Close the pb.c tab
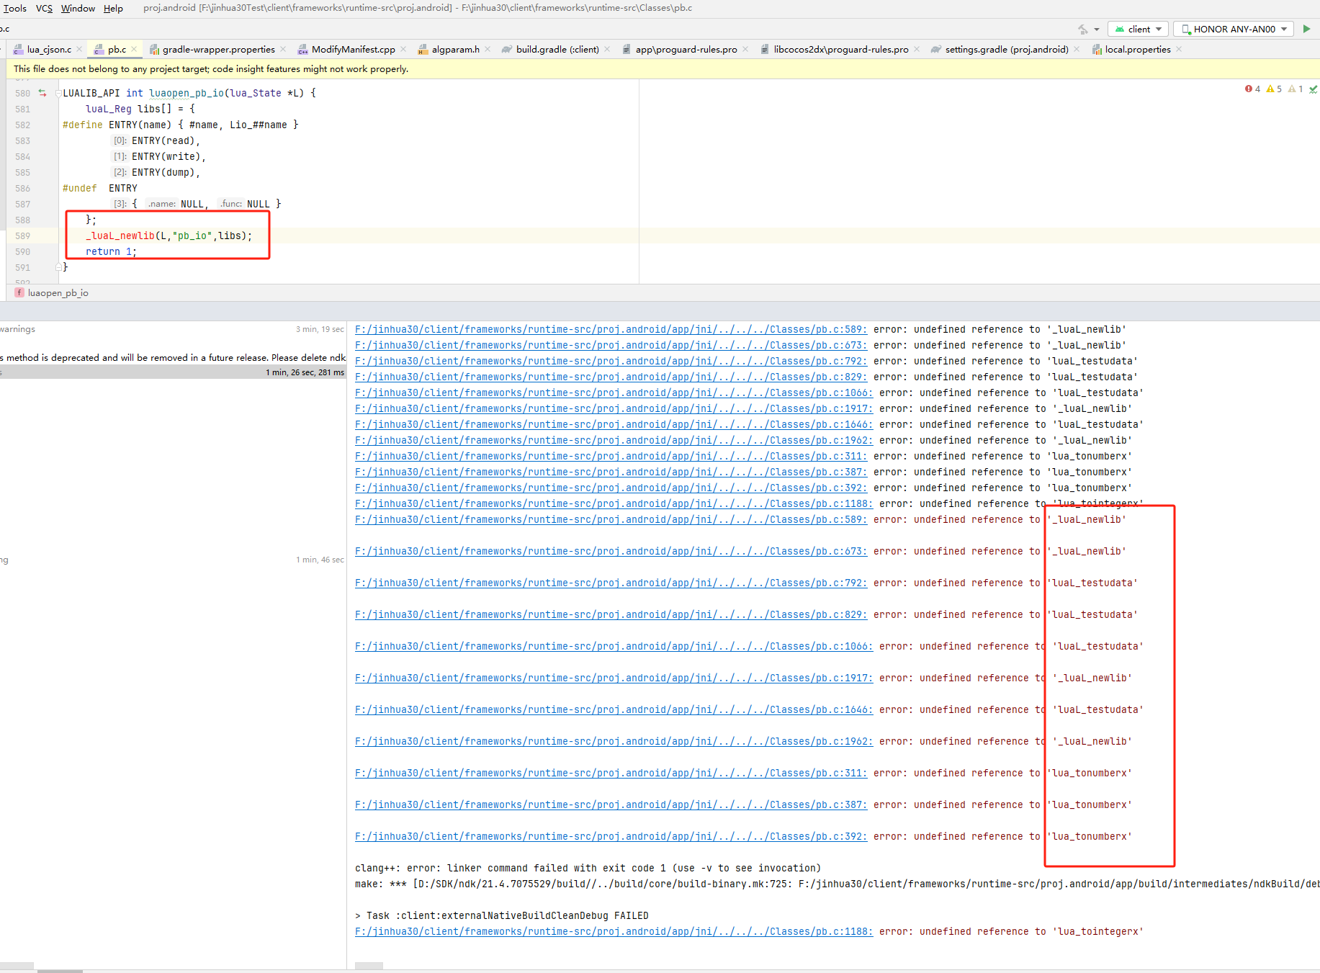Viewport: 1320px width, 973px height. coord(134,49)
